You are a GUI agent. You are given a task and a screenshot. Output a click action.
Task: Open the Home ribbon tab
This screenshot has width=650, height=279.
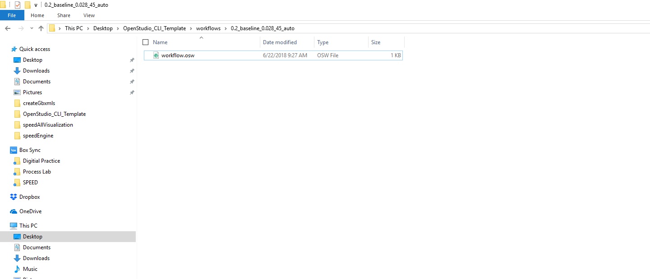point(37,15)
